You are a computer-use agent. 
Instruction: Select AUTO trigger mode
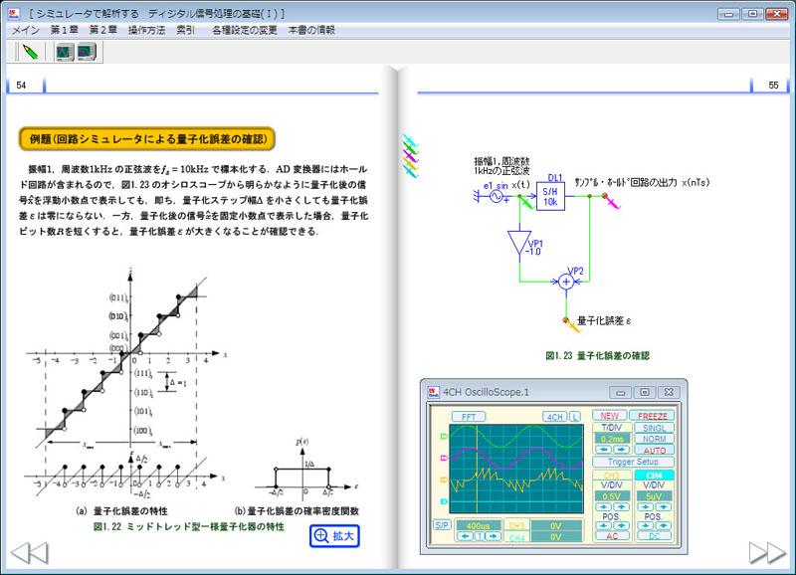pyautogui.click(x=655, y=450)
